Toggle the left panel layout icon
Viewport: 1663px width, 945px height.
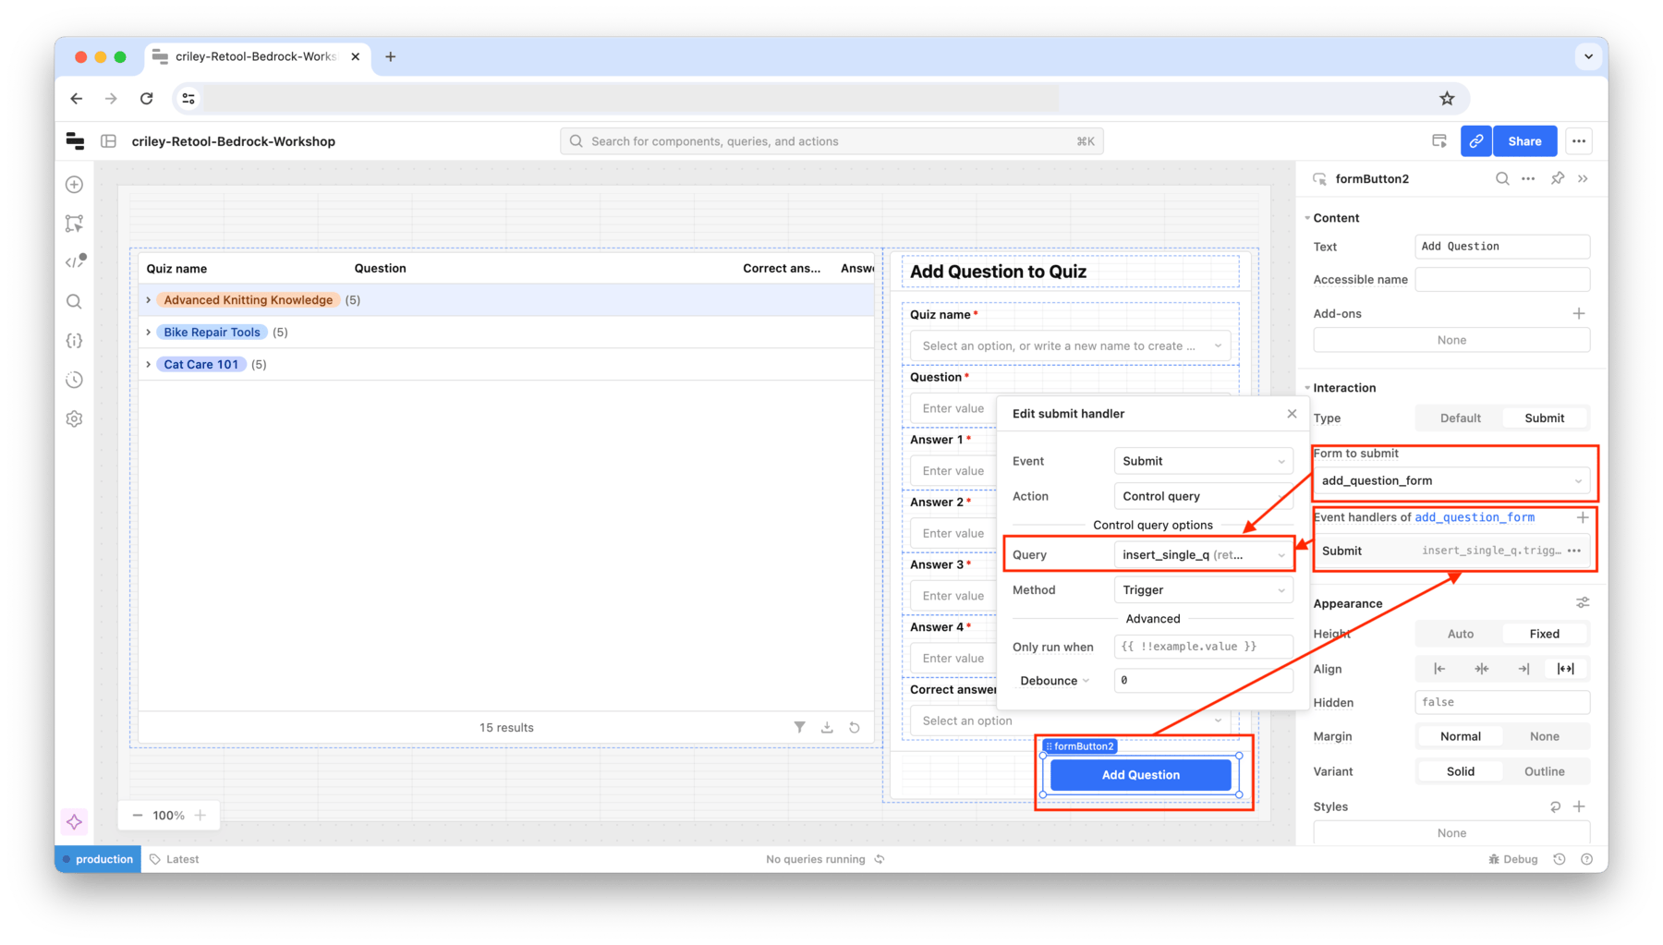pos(109,141)
